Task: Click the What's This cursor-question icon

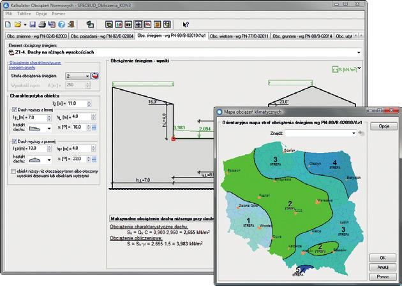Action: click(186, 25)
